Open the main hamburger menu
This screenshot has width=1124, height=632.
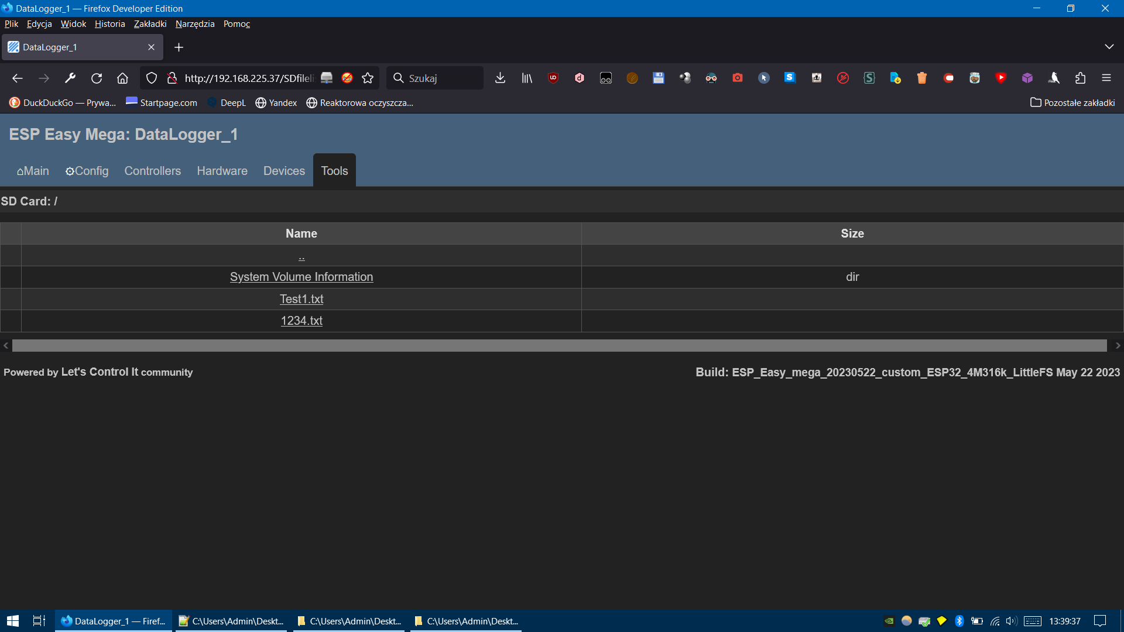point(1107,78)
